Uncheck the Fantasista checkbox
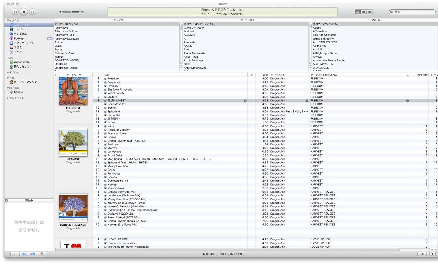This screenshot has width=438, height=264. (x=106, y=174)
